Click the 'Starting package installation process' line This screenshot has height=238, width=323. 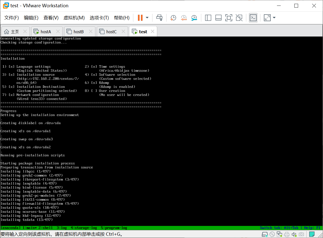[x=37, y=163]
